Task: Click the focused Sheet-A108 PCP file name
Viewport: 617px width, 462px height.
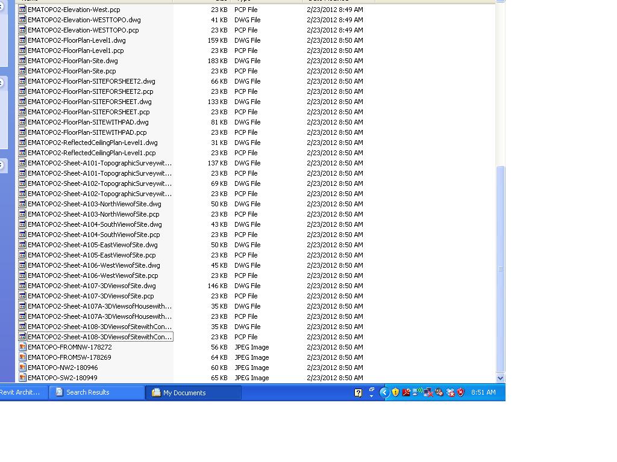Action: (100, 337)
